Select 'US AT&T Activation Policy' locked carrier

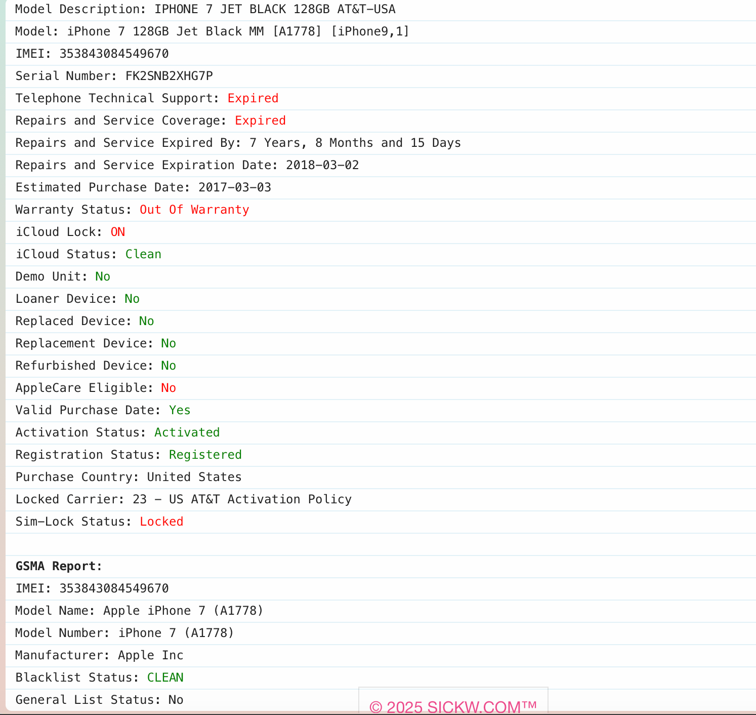coord(260,499)
